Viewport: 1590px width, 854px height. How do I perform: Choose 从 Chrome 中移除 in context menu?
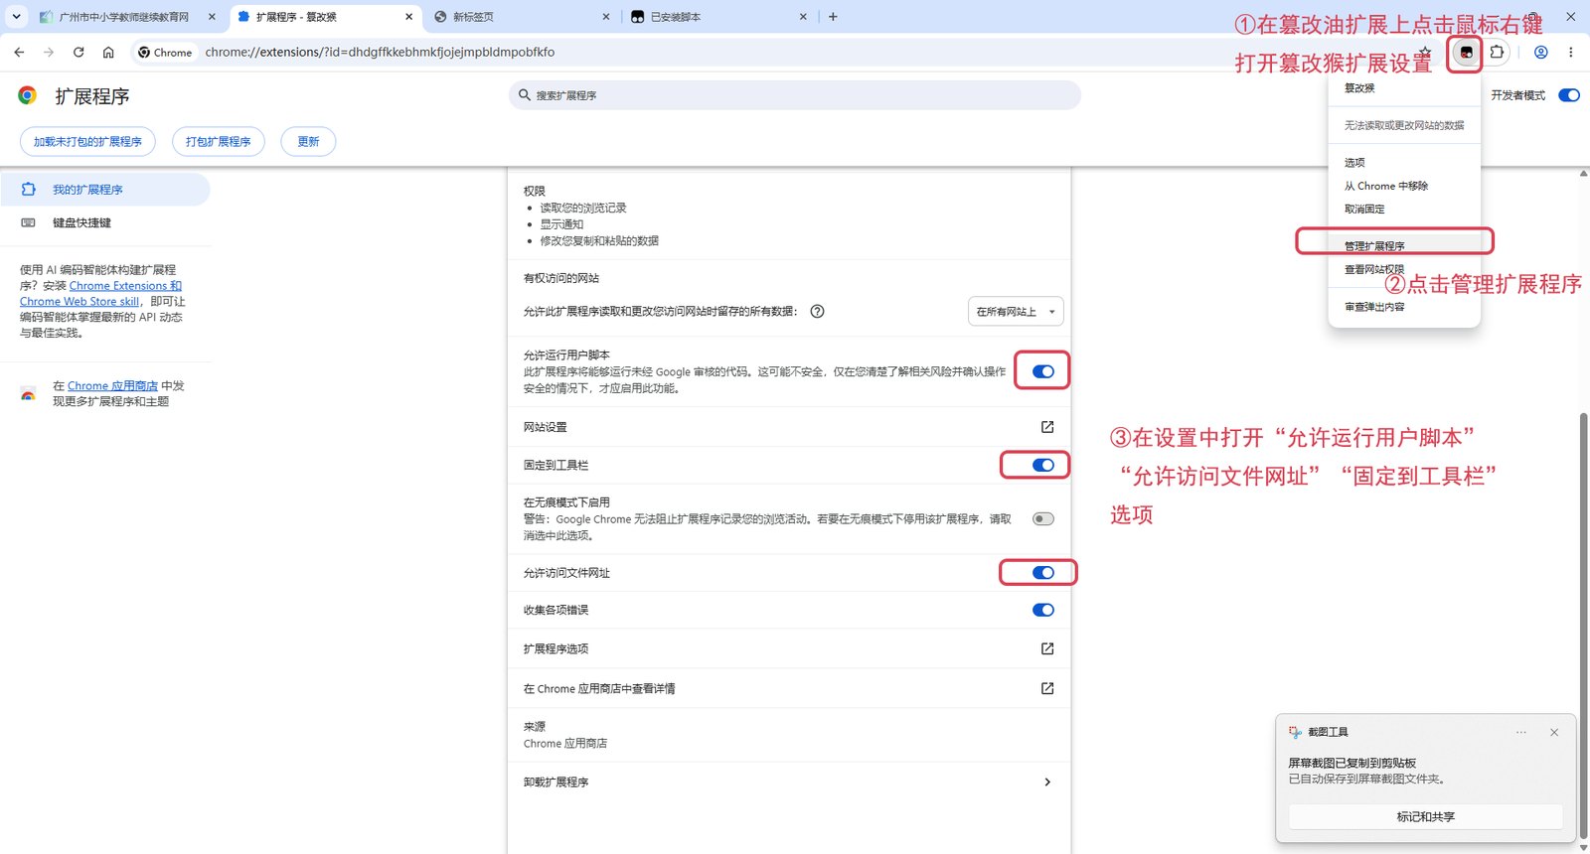coord(1404,186)
